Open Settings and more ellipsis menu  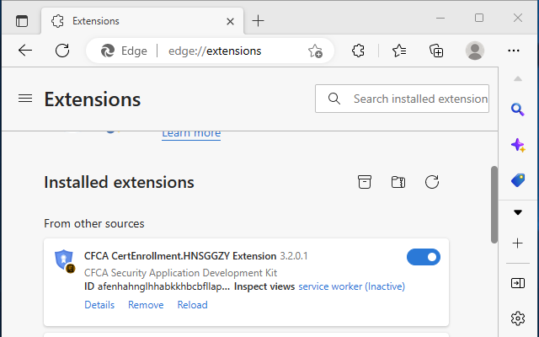tap(514, 51)
